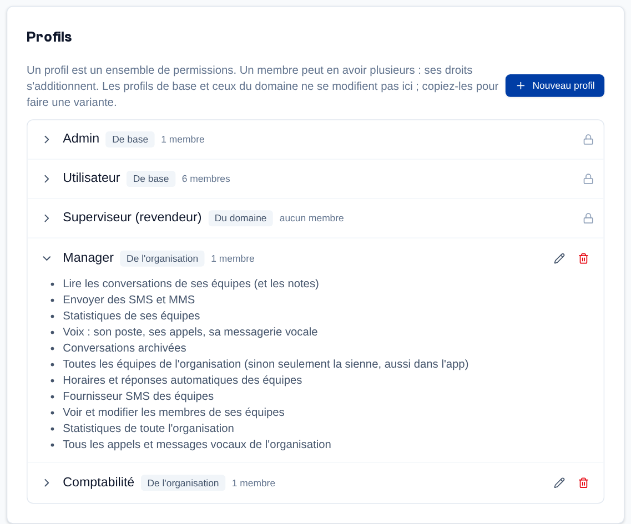631x524 pixels.
Task: Click '1 membre' text on Admin row
Action: pos(183,140)
